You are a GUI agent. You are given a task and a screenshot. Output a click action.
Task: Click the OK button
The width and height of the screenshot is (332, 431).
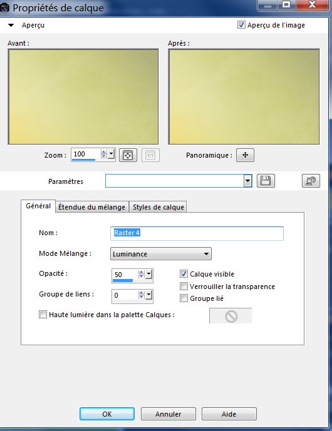[x=107, y=414]
